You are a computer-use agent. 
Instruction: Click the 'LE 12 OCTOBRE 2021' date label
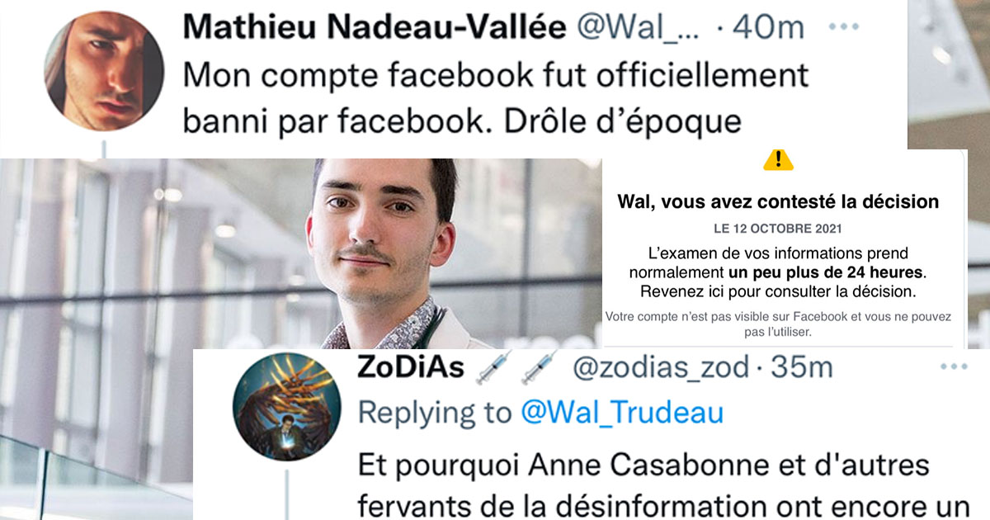coord(778,226)
